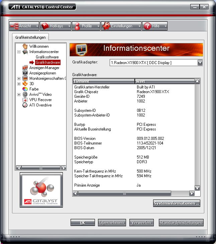This screenshot has width=216, height=244.
Task: Open Willkommen page in tree
Action: click(39, 46)
